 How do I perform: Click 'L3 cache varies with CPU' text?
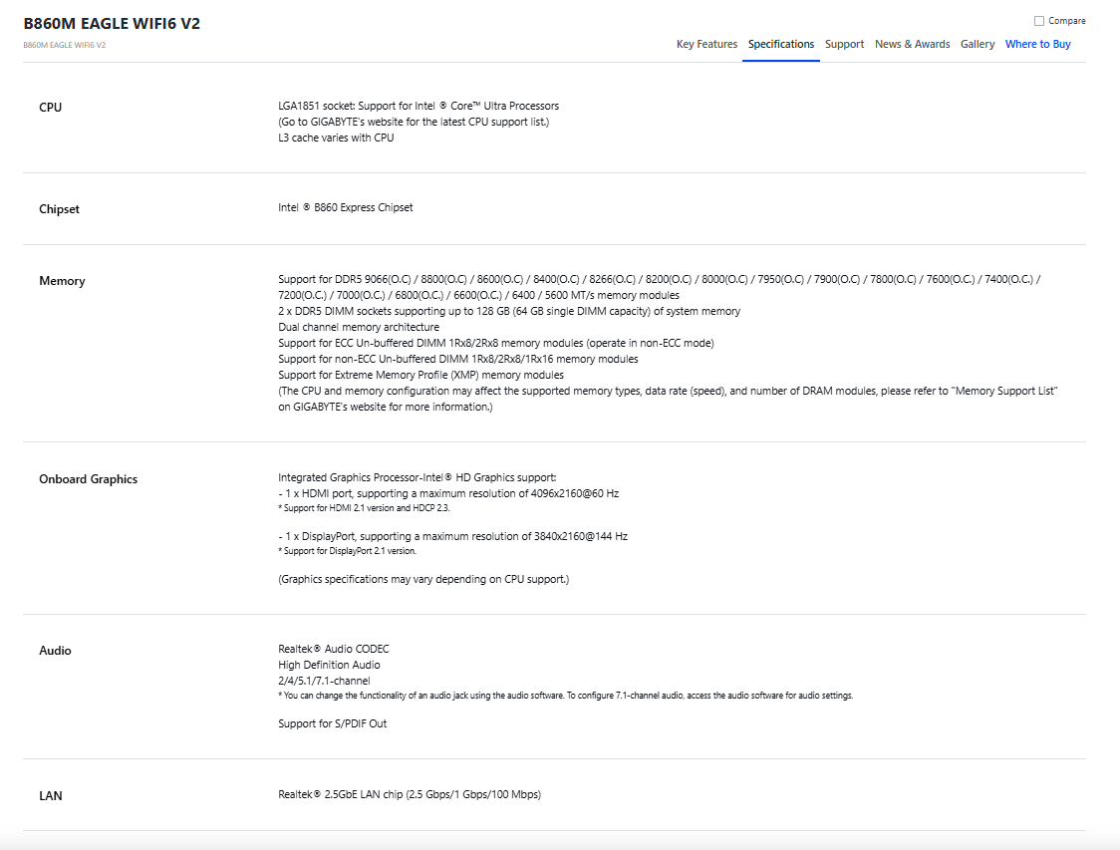(x=336, y=138)
